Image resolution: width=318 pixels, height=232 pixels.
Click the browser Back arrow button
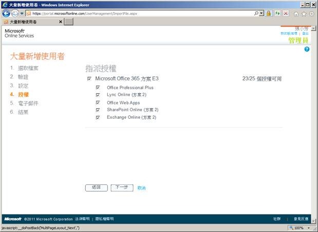click(6, 13)
